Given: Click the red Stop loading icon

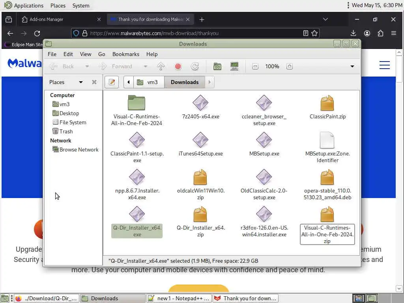Looking at the screenshot, I should 178,66.
